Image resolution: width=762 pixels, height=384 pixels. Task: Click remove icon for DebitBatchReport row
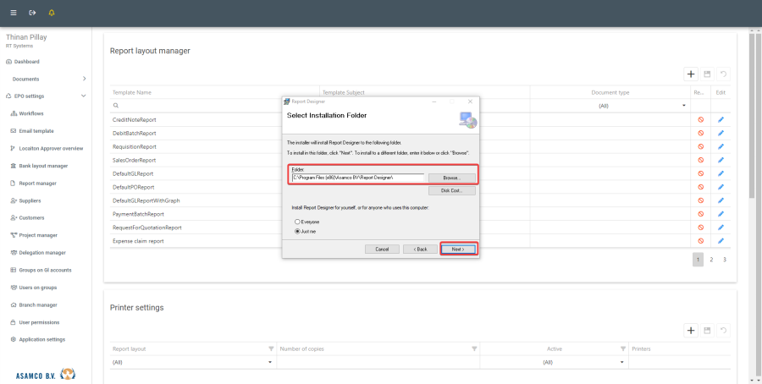(700, 134)
